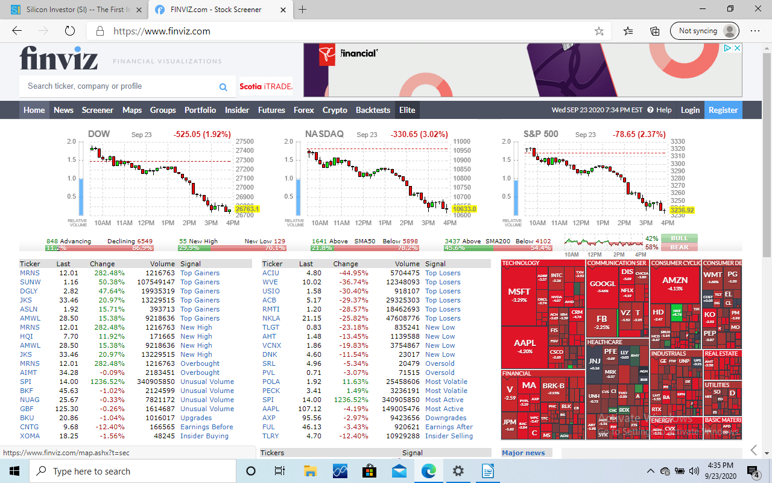Open the Screener menu item

pyautogui.click(x=97, y=110)
